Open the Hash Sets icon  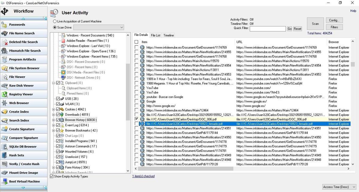point(4,155)
